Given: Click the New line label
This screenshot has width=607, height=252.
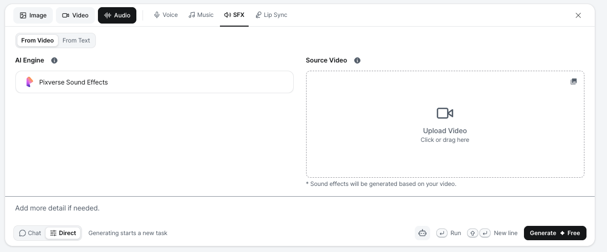Looking at the screenshot, I should (x=505, y=233).
